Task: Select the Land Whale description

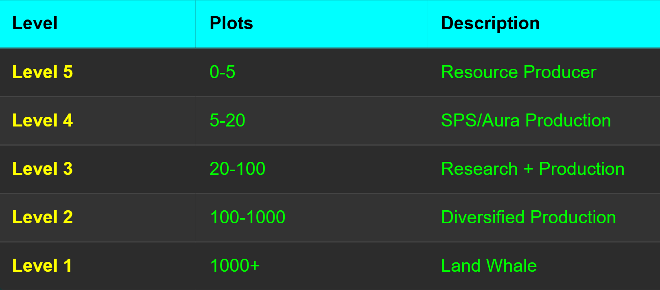Action: click(489, 266)
